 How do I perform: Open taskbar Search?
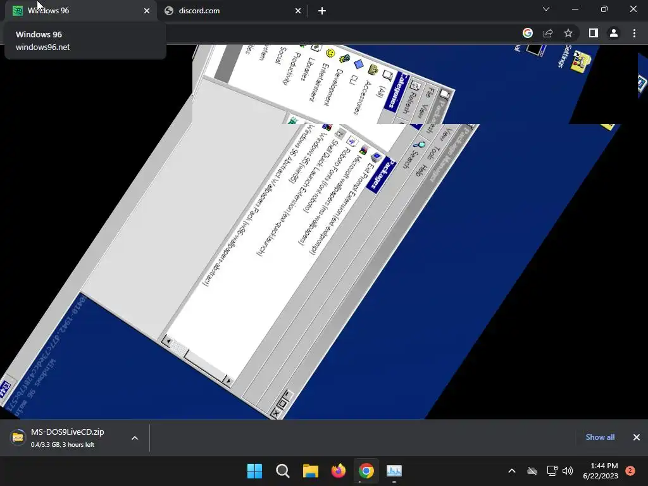tap(283, 471)
